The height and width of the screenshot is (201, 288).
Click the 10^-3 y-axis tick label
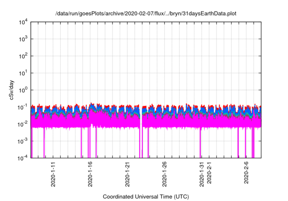22,141
